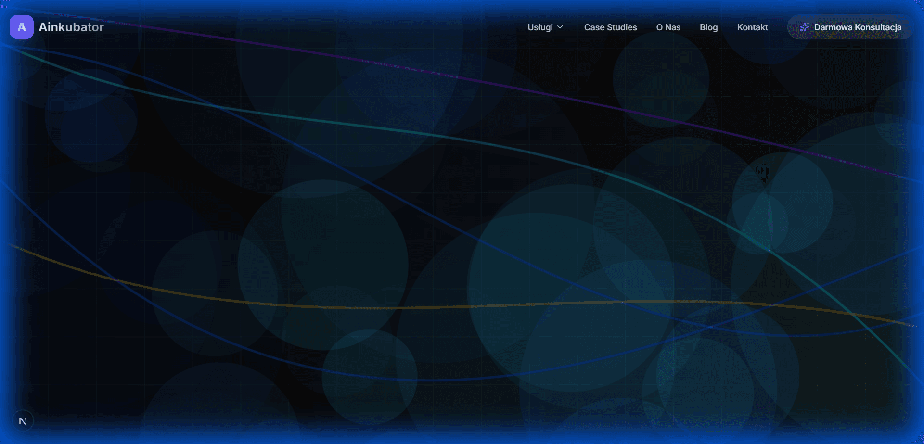
Task: Open the Next.js dev tools "N" indicator
Action: pos(23,421)
